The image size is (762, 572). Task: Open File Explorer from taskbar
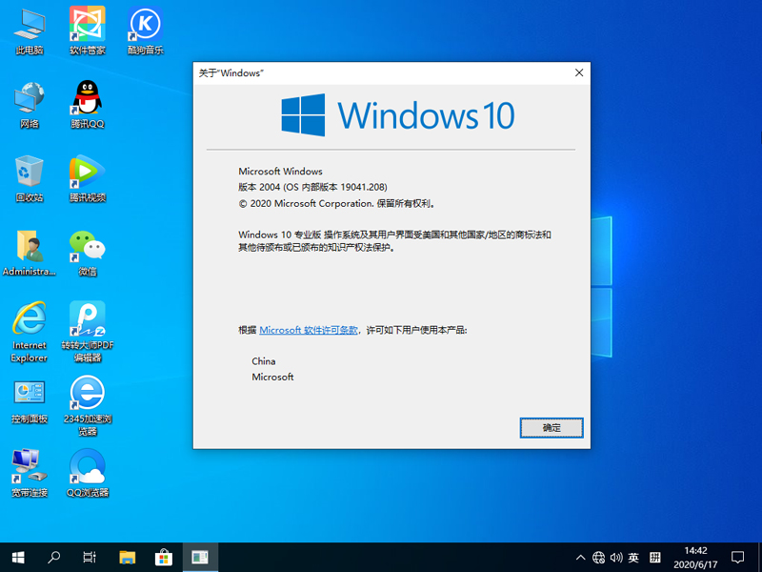[x=128, y=558]
